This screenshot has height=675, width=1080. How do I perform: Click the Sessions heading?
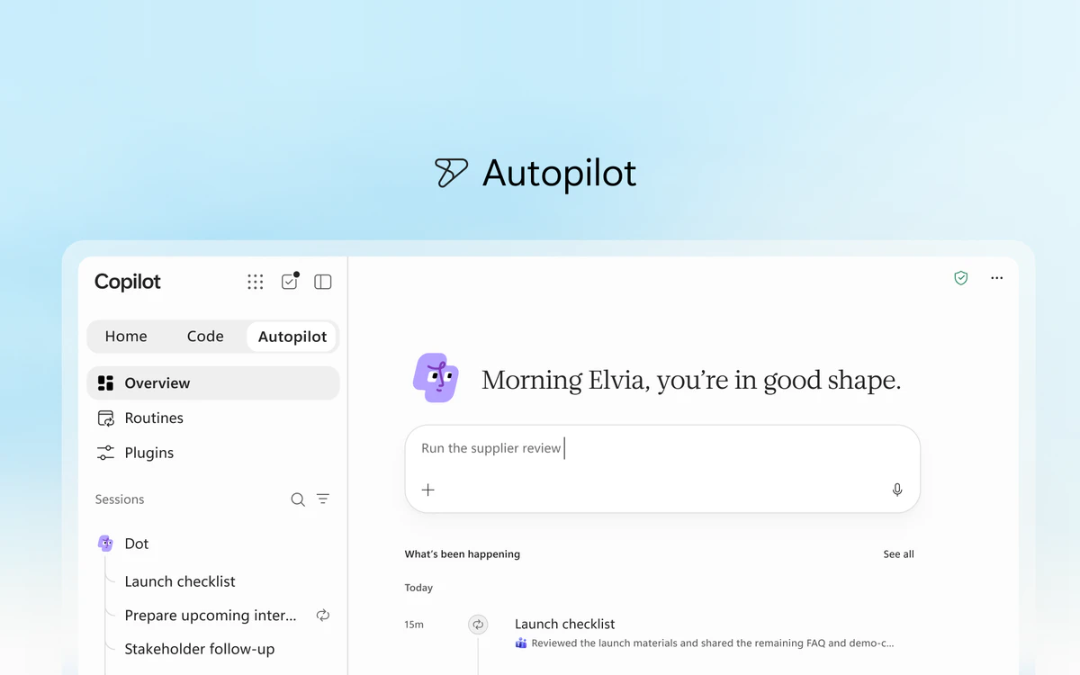coord(120,499)
